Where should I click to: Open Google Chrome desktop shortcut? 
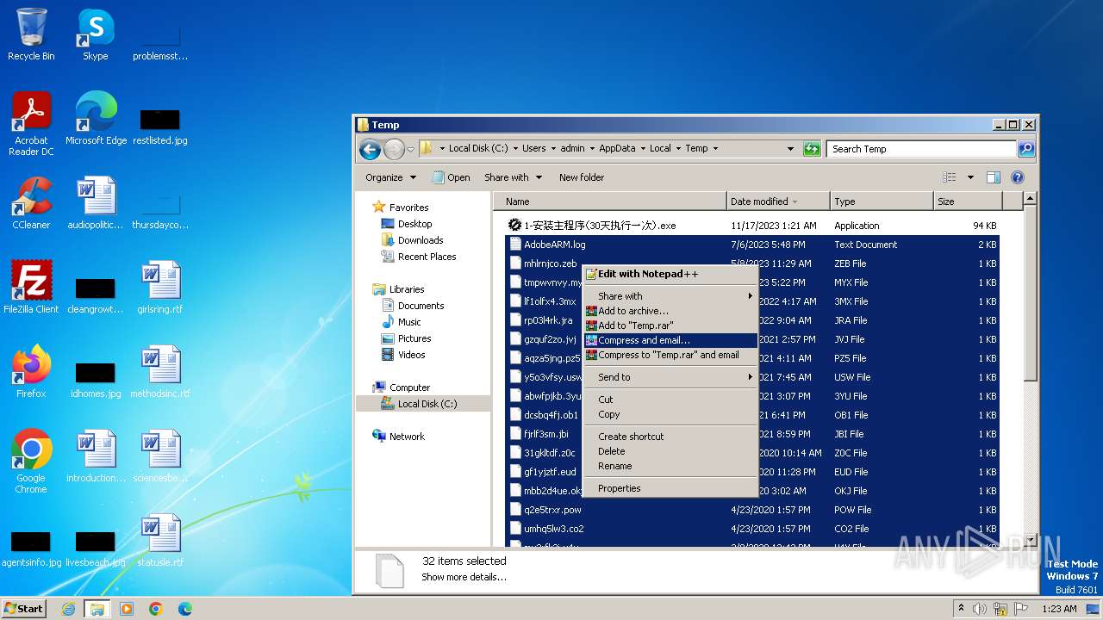[31, 462]
